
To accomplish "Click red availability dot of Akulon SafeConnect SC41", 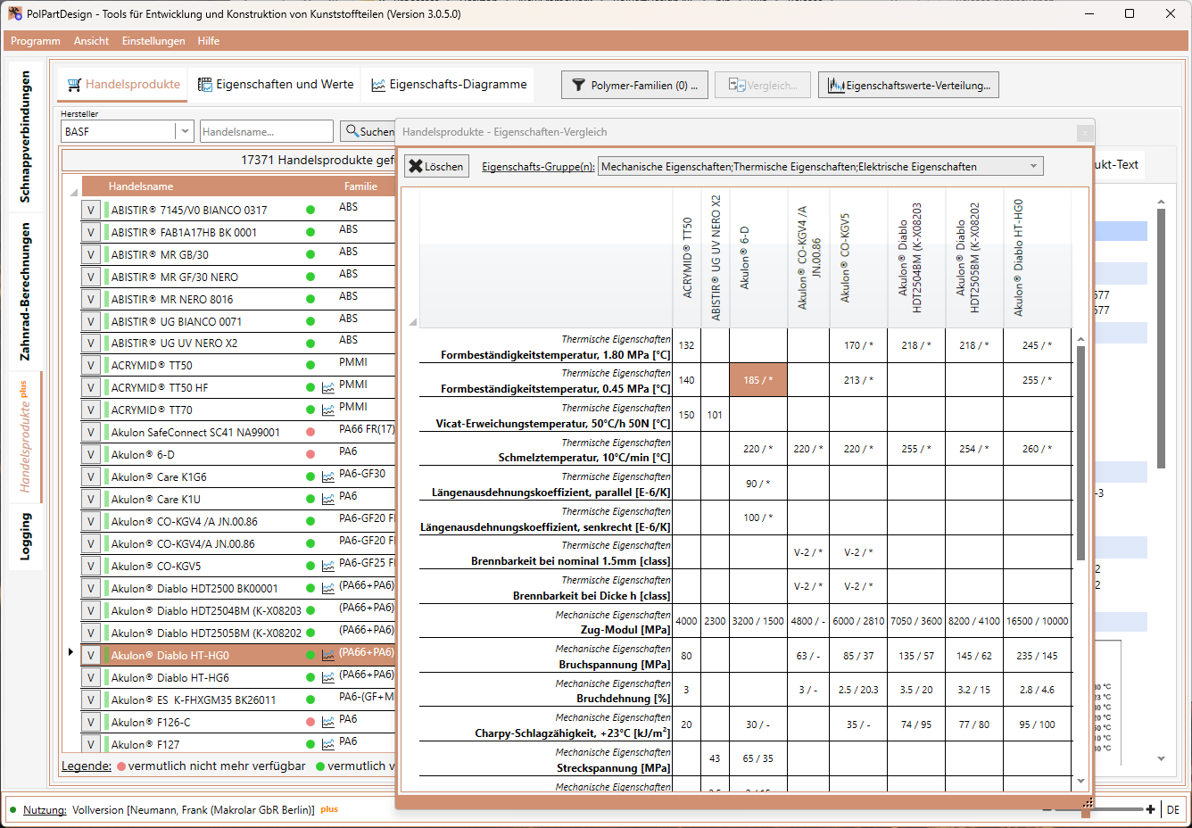I will tap(310, 433).
